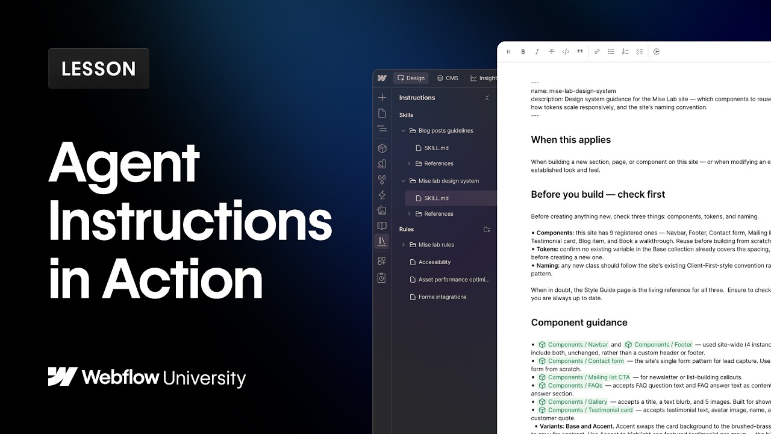
Task: Click the Components / Footer tag
Action: click(x=658, y=345)
